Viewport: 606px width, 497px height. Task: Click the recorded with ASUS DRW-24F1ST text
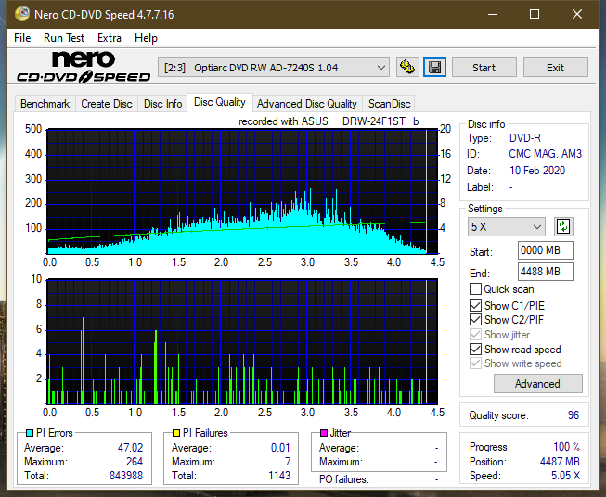(x=329, y=121)
